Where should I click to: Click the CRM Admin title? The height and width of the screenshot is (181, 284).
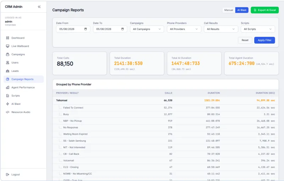(x=13, y=7)
